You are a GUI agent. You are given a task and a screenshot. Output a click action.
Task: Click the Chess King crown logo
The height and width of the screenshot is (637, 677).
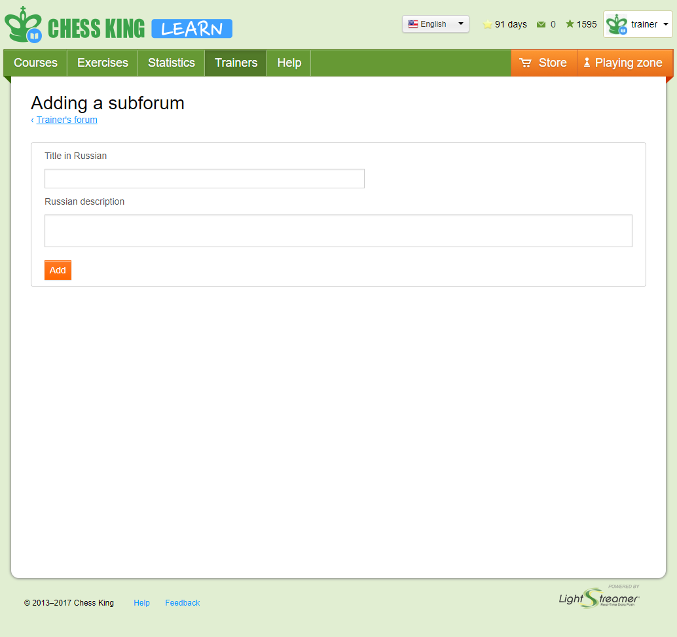23,26
